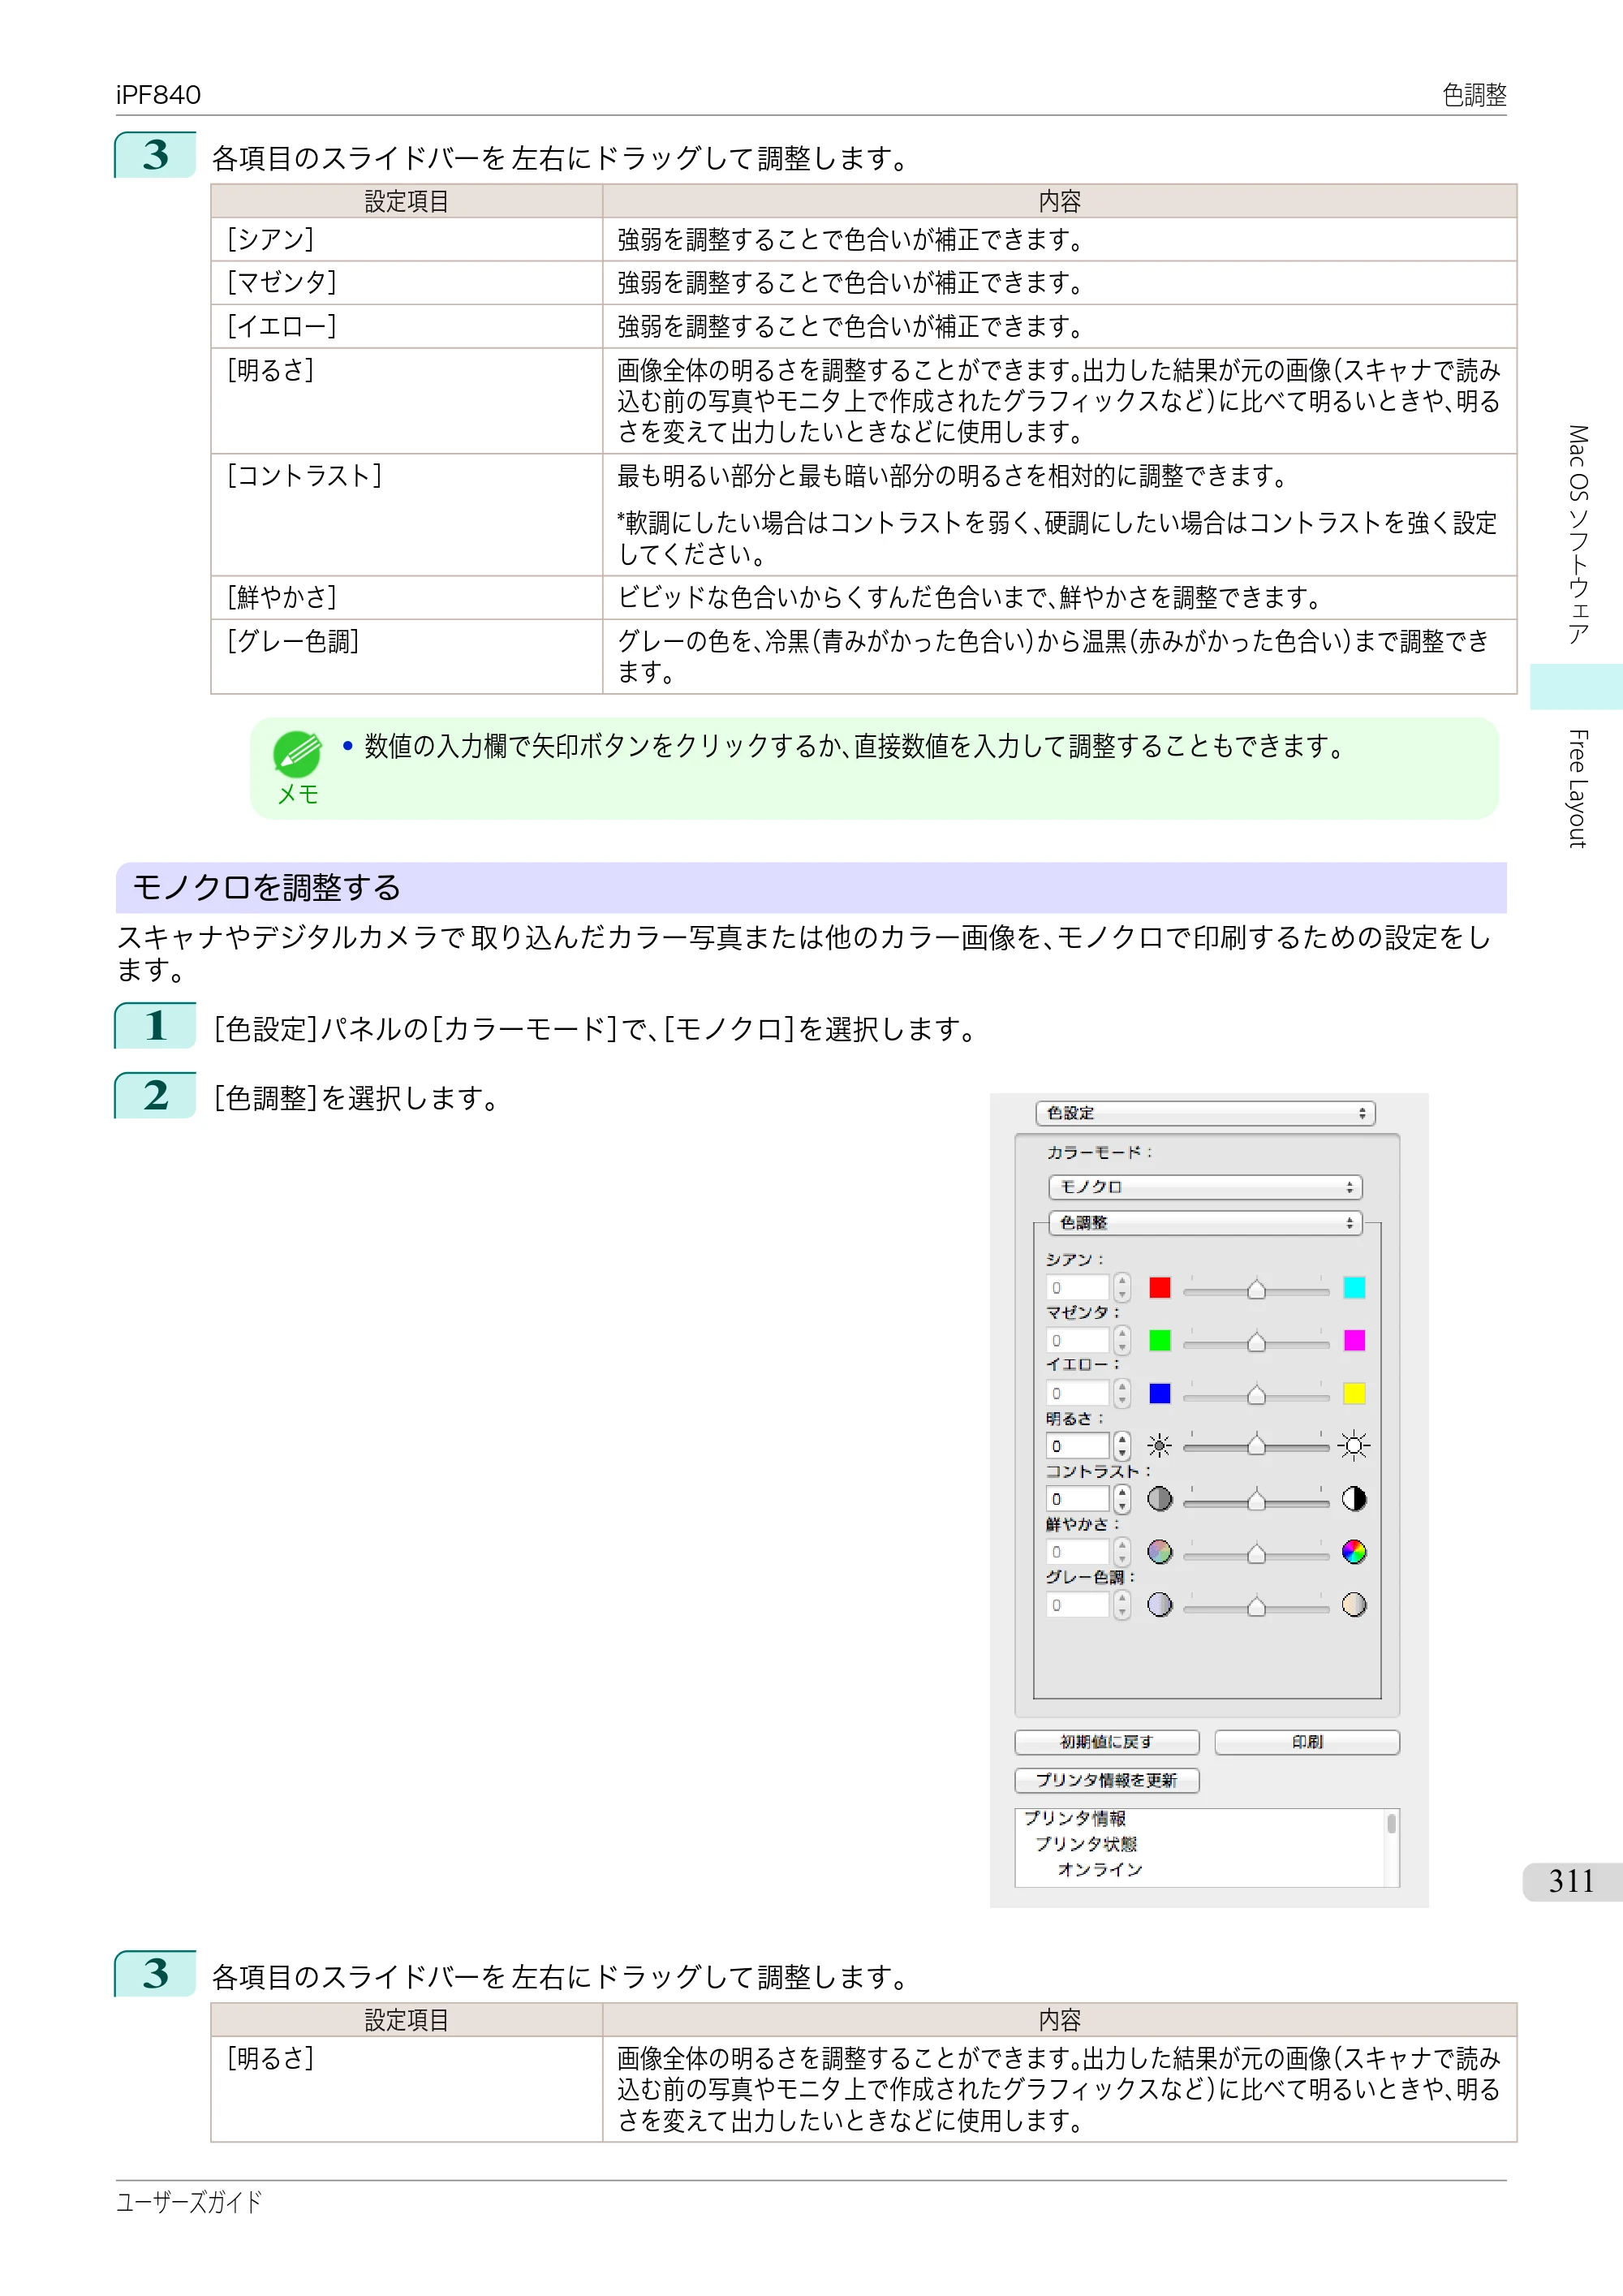Click the cool gray tone circle icon

point(1159,1605)
